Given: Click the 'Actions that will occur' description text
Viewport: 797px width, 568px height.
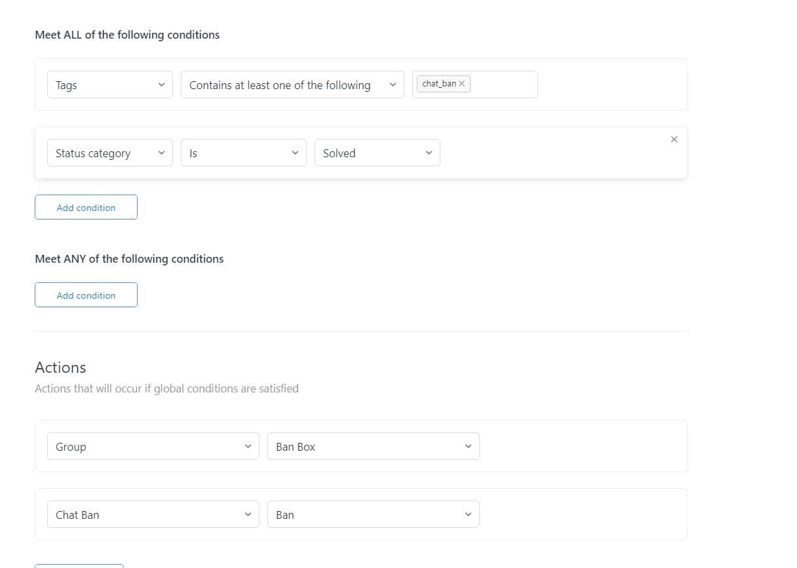Looking at the screenshot, I should (x=166, y=388).
